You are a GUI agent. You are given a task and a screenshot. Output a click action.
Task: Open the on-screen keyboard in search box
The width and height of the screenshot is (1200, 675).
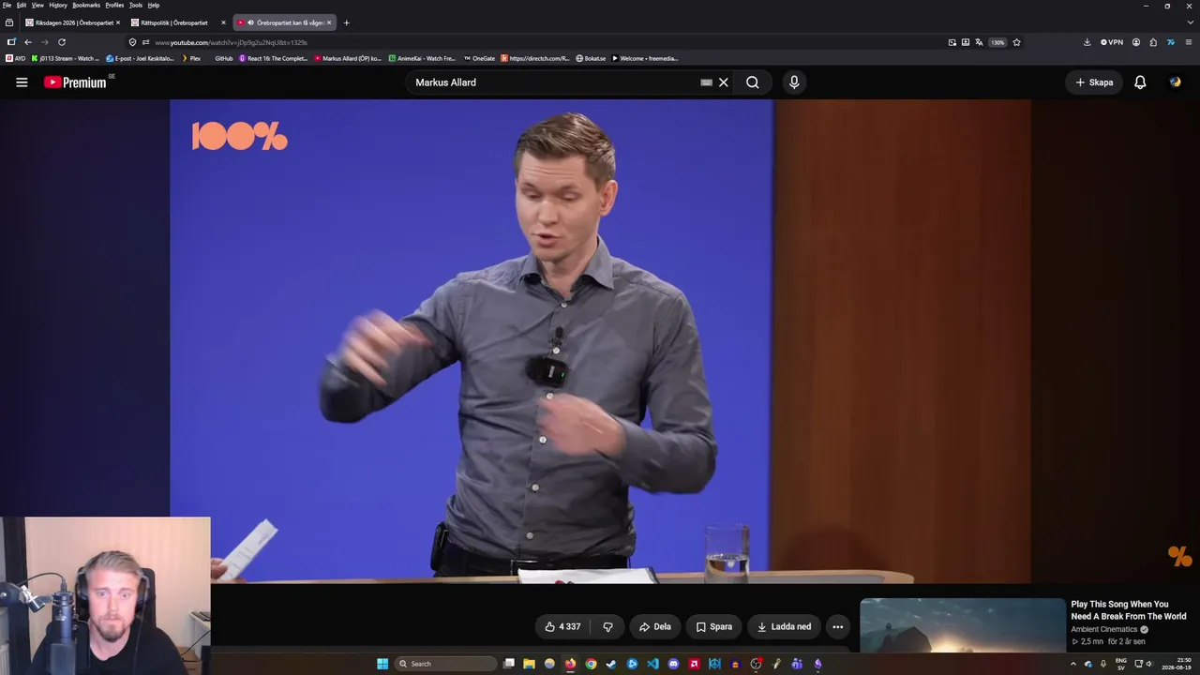tap(706, 82)
